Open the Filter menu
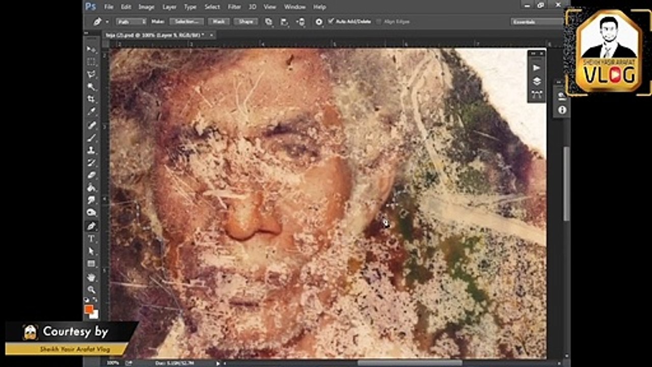This screenshot has height=367, width=652. click(x=234, y=7)
